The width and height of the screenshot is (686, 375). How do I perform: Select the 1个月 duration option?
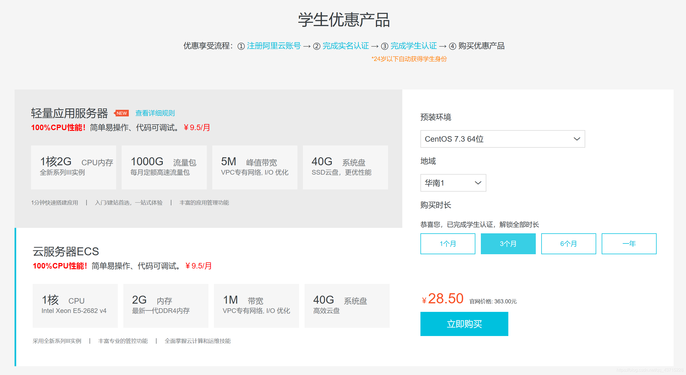448,244
